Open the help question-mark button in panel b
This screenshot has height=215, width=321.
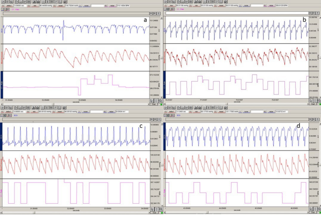point(318,13)
